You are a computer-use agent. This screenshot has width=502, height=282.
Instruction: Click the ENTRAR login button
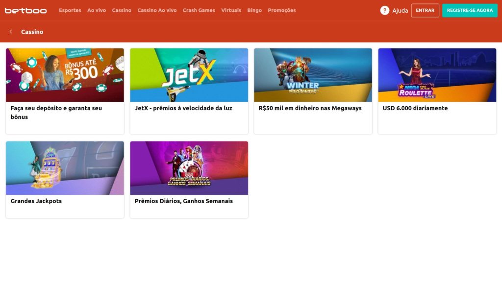click(425, 11)
